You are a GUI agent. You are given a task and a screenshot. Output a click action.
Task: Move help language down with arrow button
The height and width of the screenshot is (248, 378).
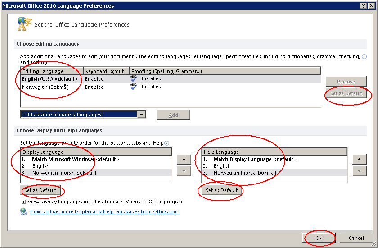(360, 171)
